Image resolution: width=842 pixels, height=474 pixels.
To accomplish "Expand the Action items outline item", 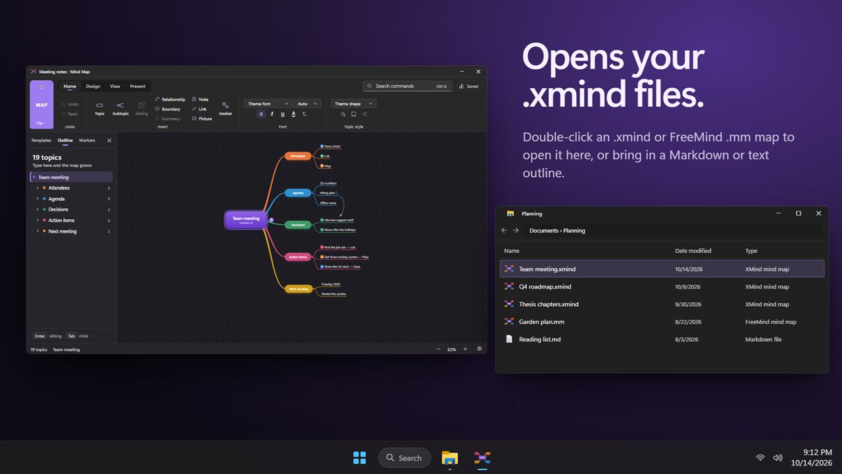I will point(37,221).
